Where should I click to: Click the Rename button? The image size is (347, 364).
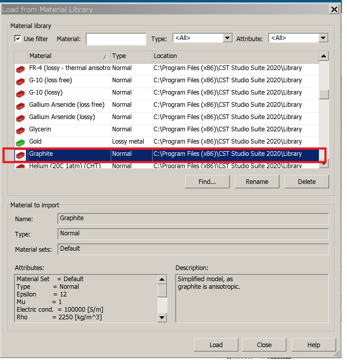pyautogui.click(x=257, y=181)
